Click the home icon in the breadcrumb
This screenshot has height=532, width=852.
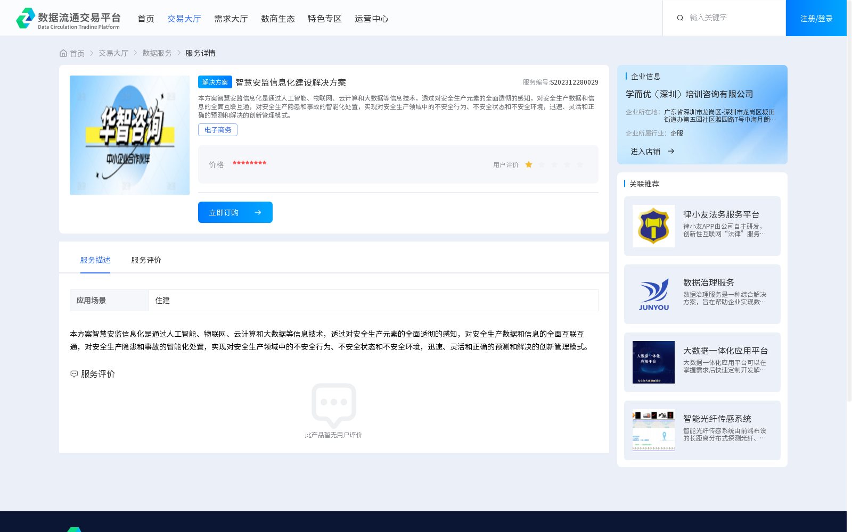click(63, 53)
